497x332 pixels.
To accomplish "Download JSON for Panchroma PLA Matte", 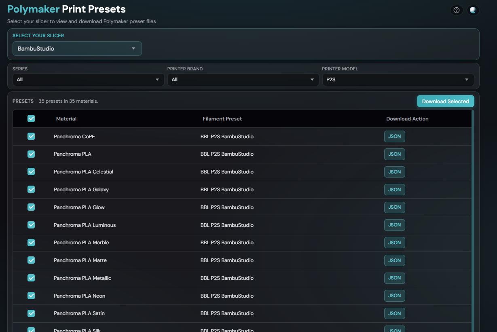I will (x=394, y=260).
